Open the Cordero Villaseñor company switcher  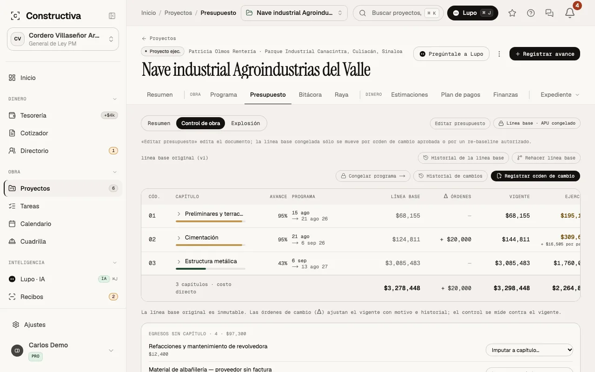[63, 39]
